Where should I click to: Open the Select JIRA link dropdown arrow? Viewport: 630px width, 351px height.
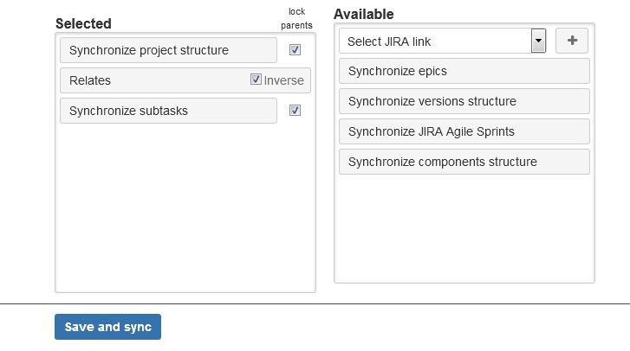(538, 41)
